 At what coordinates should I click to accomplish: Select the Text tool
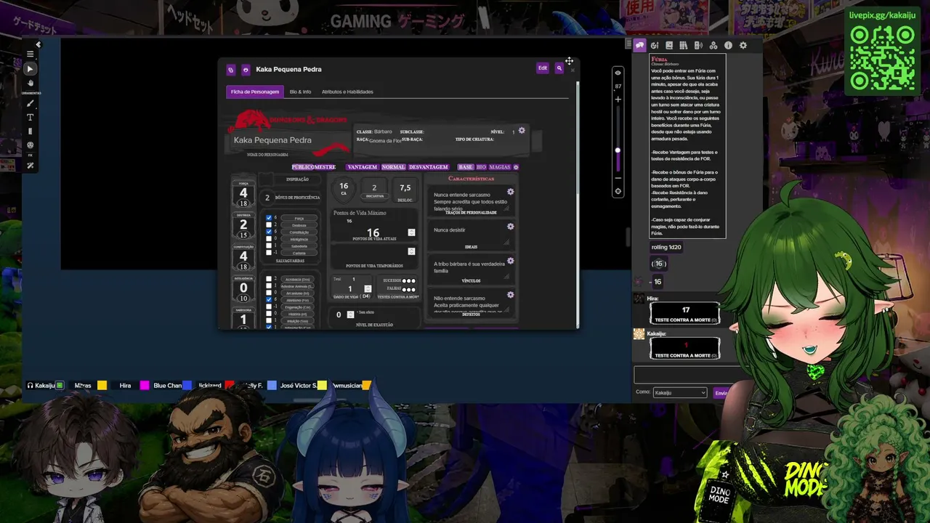coord(30,118)
